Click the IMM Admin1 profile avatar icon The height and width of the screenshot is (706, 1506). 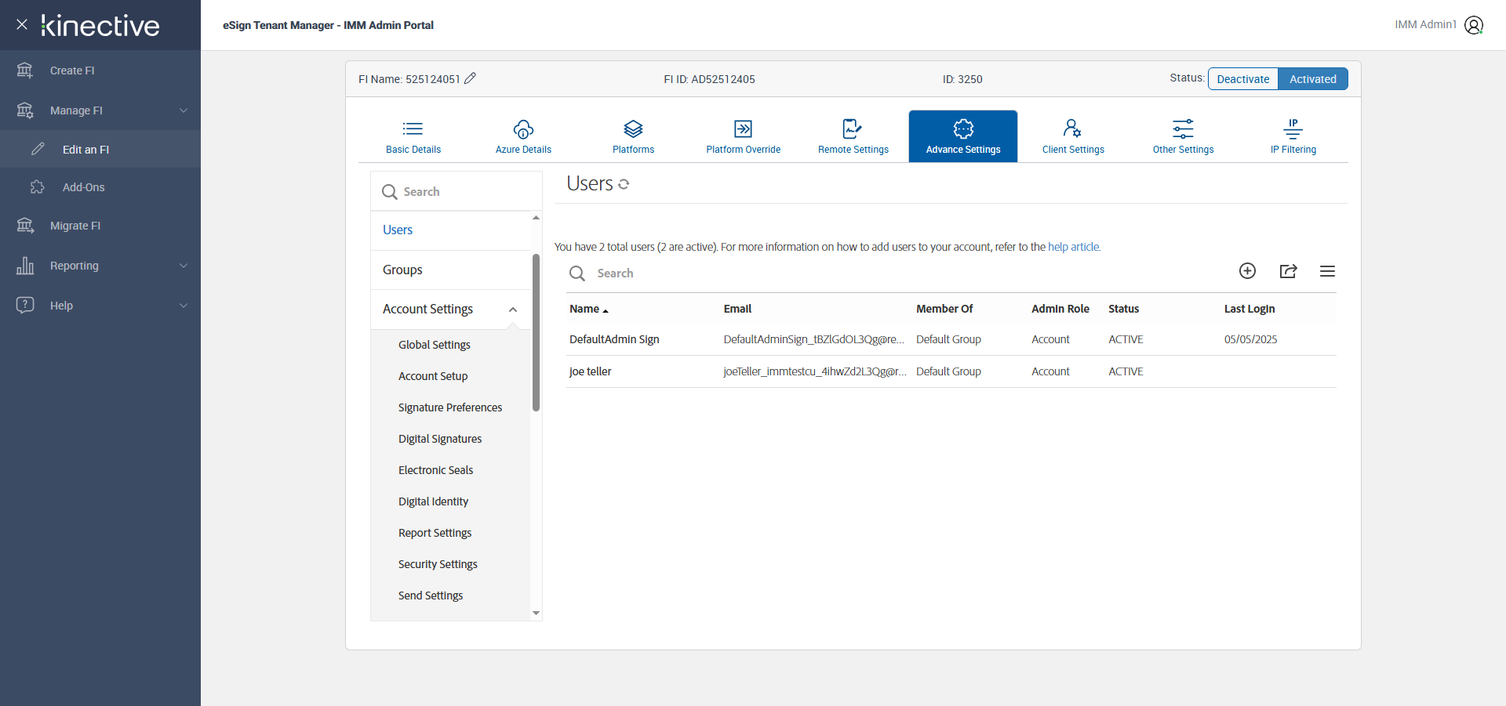tap(1474, 25)
